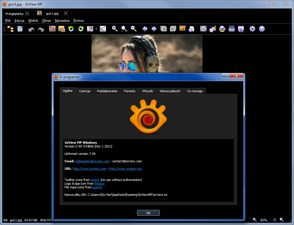Zoom out using the status bar magnifier
This screenshot has height=225, width=294.
click(282, 220)
